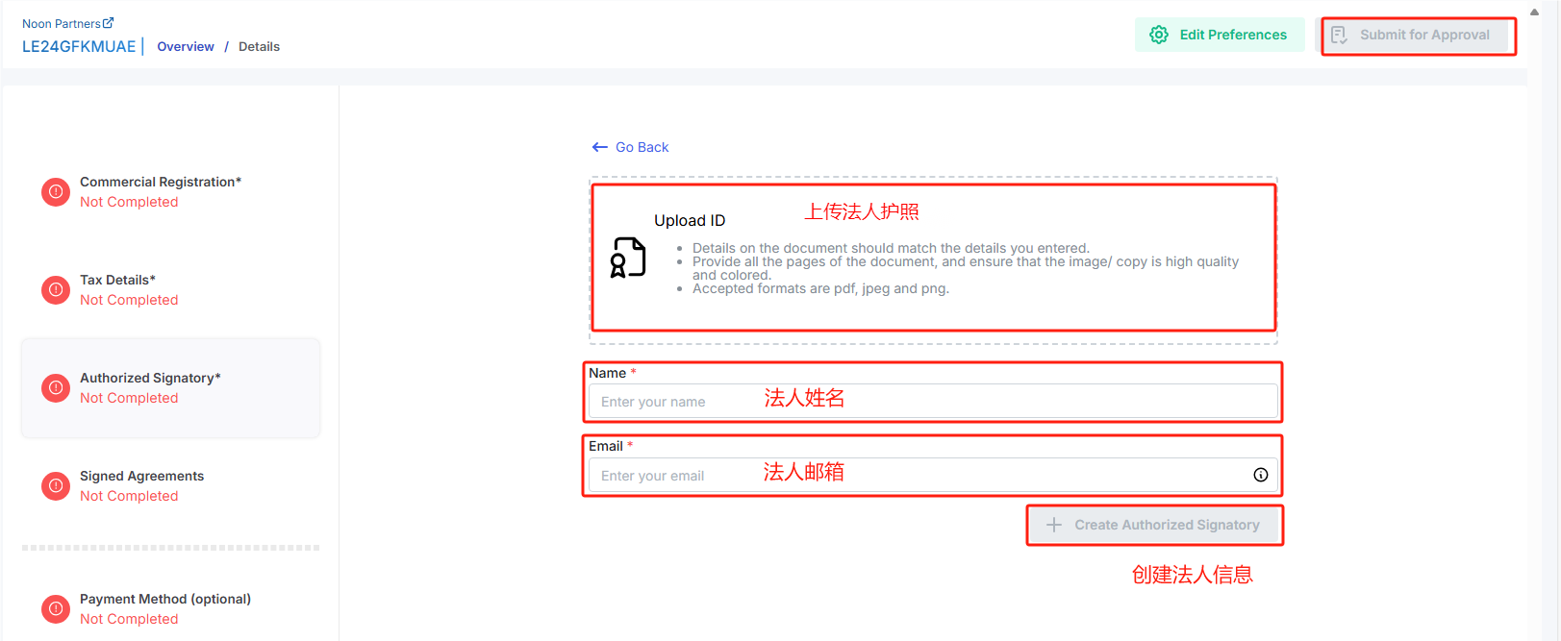Click the Submit for Approval document icon
Image resolution: width=1561 pixels, height=641 pixels.
[x=1339, y=36]
